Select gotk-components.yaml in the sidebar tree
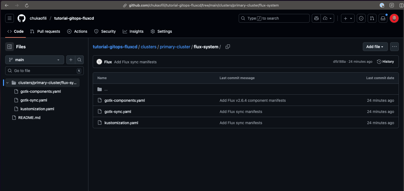This screenshot has height=191, width=404. 41,91
